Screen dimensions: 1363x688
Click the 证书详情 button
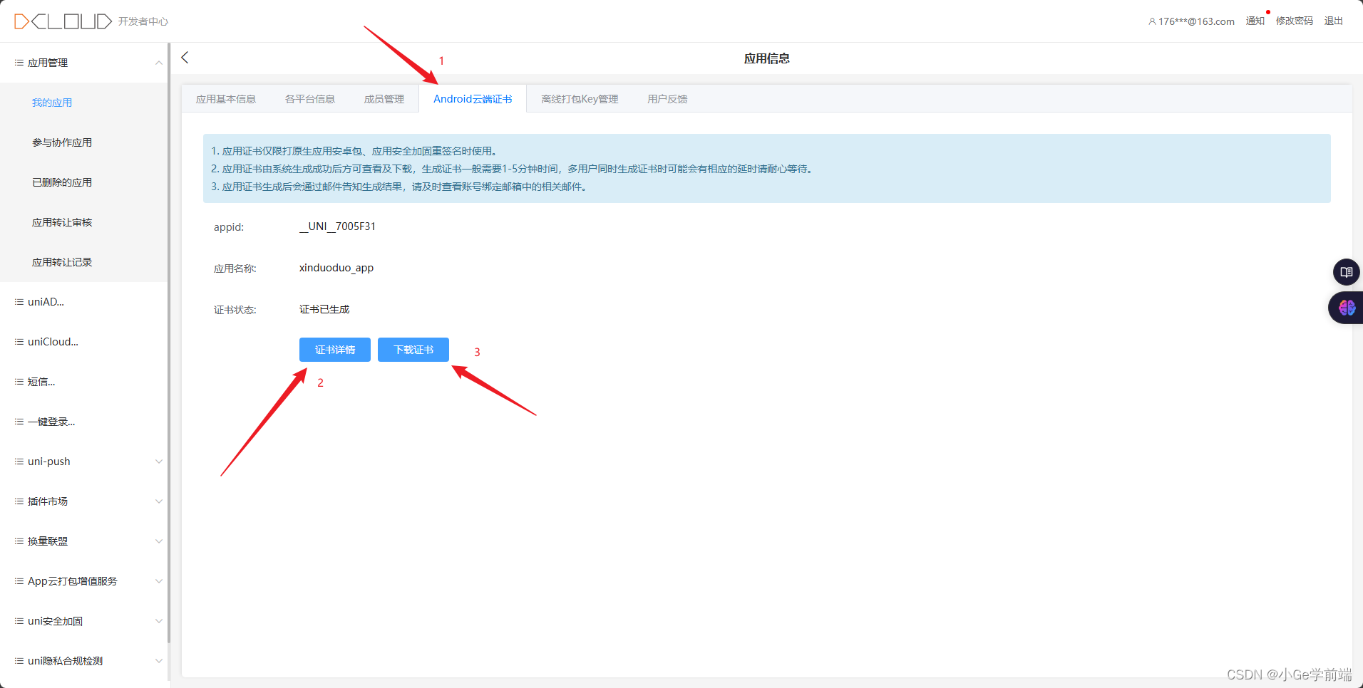pos(335,350)
